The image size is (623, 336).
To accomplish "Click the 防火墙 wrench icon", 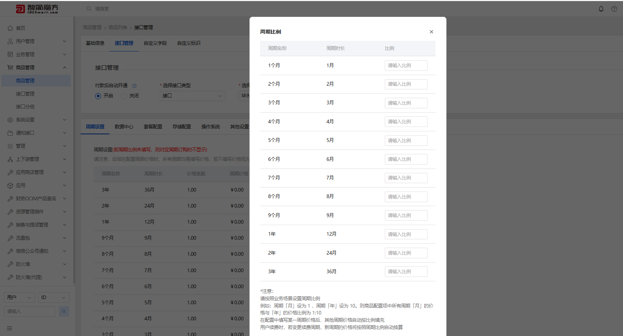I will (x=10, y=264).
